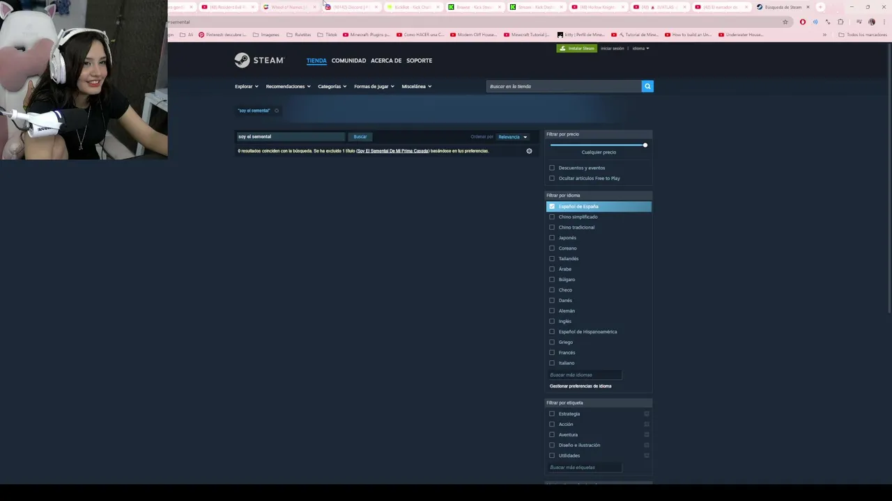
Task: Open the Pinterest bookmark
Action: [222, 35]
